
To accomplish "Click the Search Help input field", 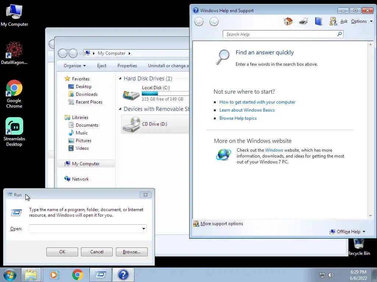I will (x=280, y=34).
